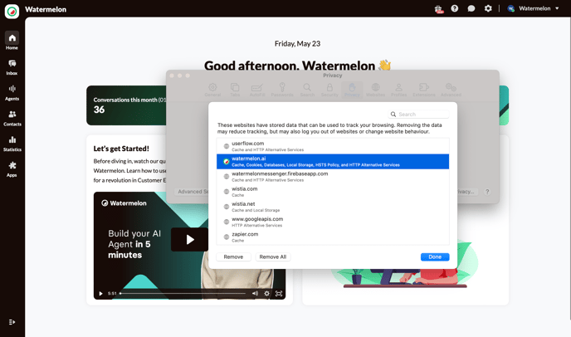The height and width of the screenshot is (337, 571).
Task: Open the Inbox in the sidebar
Action: click(x=12, y=67)
